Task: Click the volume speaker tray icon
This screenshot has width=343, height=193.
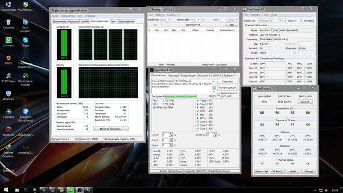Action: (326, 190)
